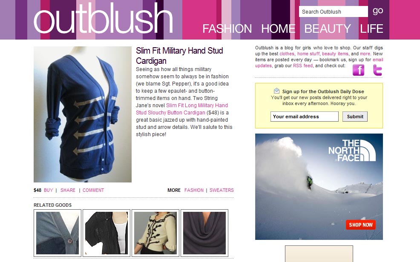Focus the Your email address field
420x262 pixels.
click(x=305, y=117)
